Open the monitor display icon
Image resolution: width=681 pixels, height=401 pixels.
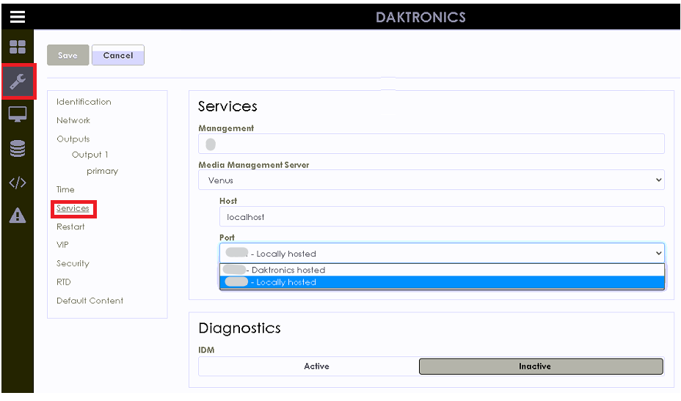tap(17, 115)
